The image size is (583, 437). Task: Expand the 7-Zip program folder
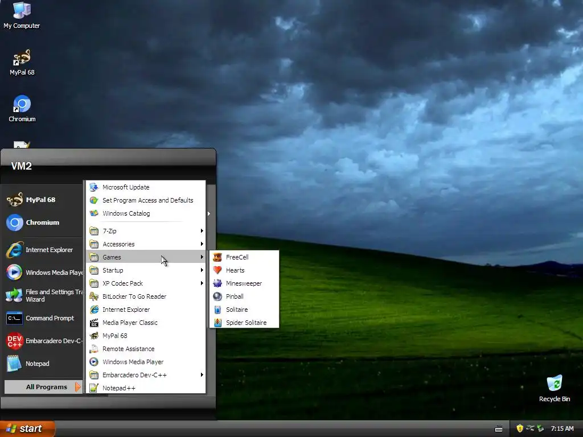(146, 231)
